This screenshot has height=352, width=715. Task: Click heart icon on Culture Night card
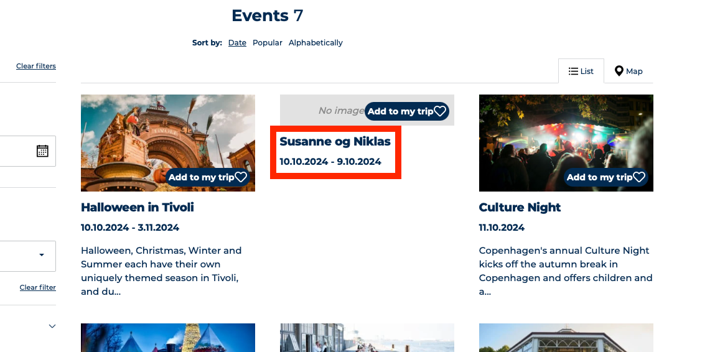pyautogui.click(x=639, y=177)
